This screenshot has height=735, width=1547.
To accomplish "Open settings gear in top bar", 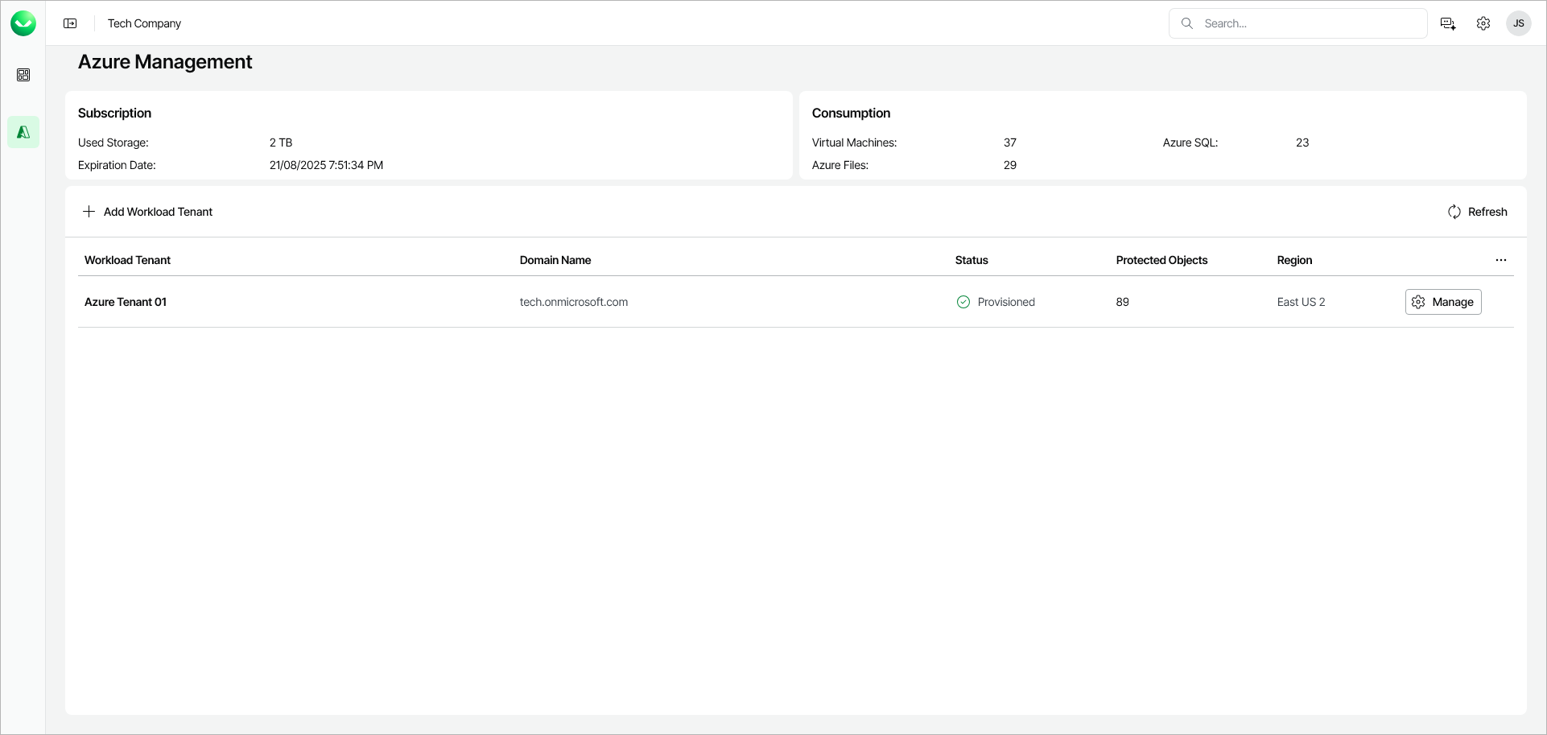I will pos(1483,23).
